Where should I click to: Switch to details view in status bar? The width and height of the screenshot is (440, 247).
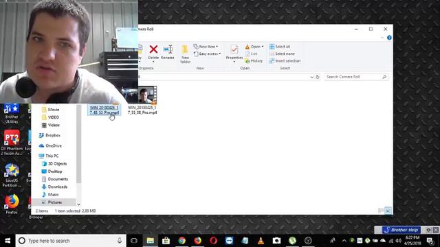[x=381, y=211]
